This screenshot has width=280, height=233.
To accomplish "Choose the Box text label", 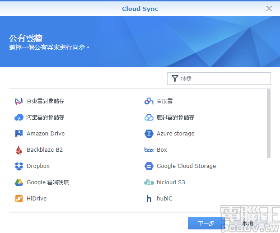I will pos(162,150).
